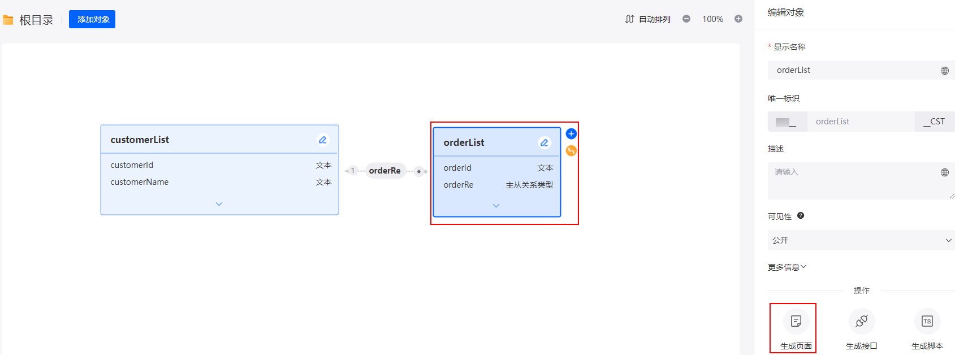This screenshot has height=355, width=955.
Task: Click the 生成接口 generate interface icon
Action: [x=862, y=321]
